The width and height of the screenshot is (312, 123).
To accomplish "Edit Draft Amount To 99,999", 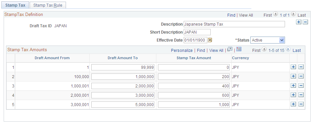I will click(x=123, y=67).
